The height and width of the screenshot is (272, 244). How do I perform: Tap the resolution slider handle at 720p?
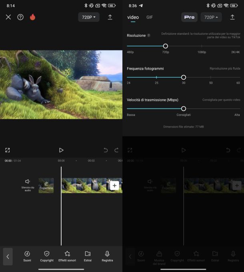[166, 46]
